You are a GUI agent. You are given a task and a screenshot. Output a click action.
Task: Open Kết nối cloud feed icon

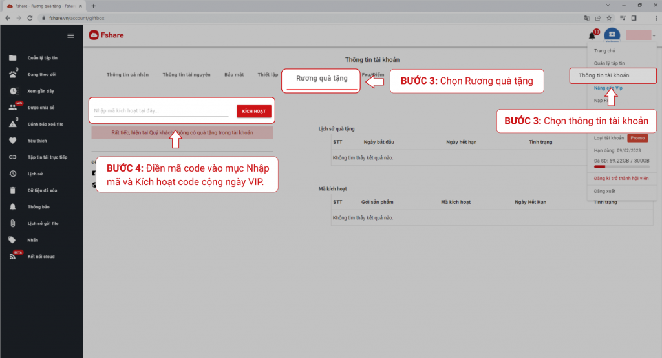pos(13,257)
